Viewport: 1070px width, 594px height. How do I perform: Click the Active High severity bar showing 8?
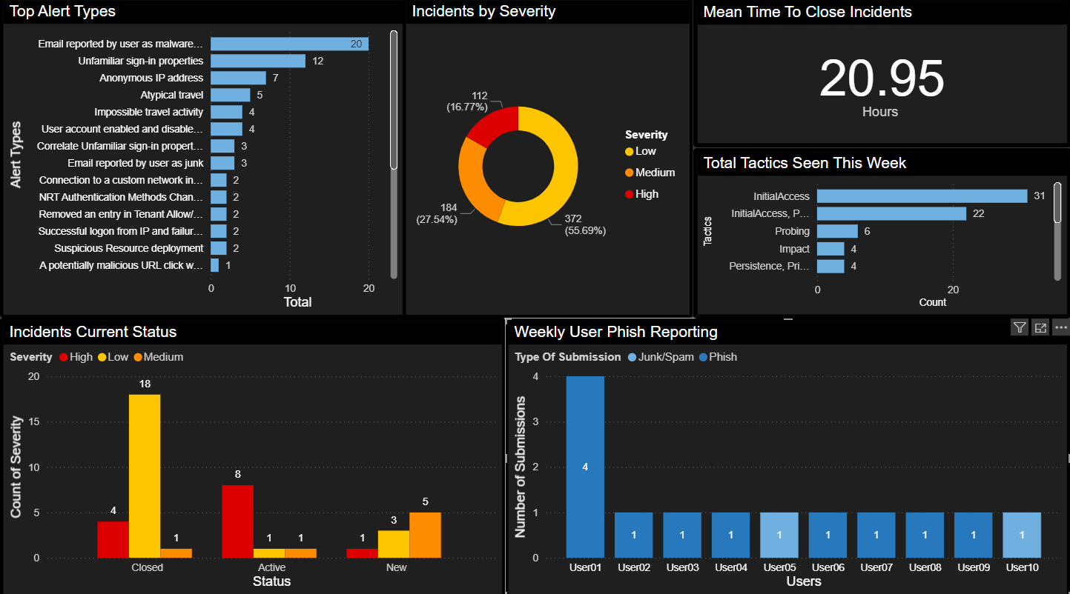tap(237, 521)
